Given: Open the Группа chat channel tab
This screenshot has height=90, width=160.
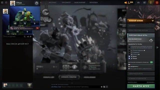Looking at the screenshot, I should [x=54, y=84].
